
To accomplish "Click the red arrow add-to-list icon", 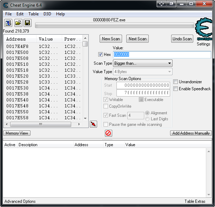I will click(93, 124).
